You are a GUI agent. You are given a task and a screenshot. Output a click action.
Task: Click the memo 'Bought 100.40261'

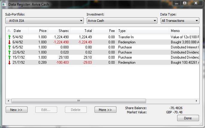185,63
